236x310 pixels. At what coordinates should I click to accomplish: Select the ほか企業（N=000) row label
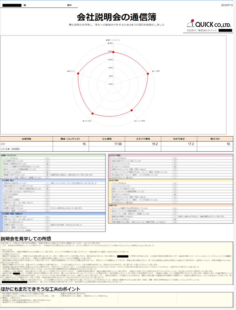click(x=10, y=149)
